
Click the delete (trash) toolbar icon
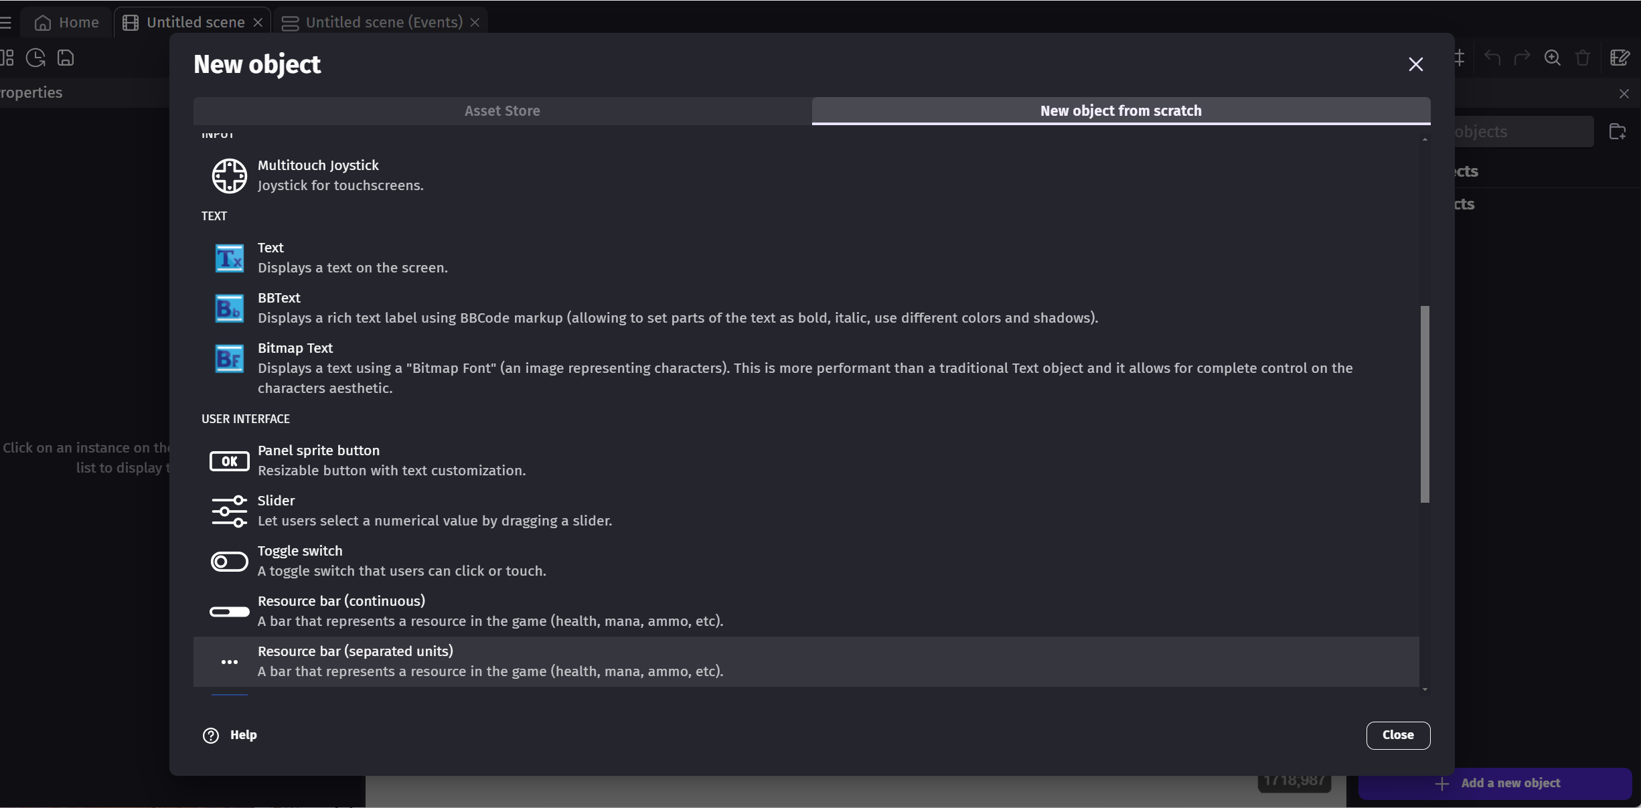1583,58
